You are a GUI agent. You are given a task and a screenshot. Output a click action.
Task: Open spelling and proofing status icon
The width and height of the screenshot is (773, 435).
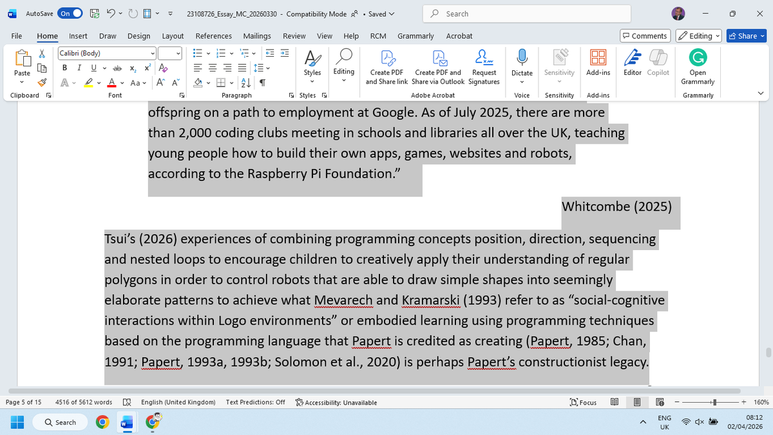coord(127,402)
